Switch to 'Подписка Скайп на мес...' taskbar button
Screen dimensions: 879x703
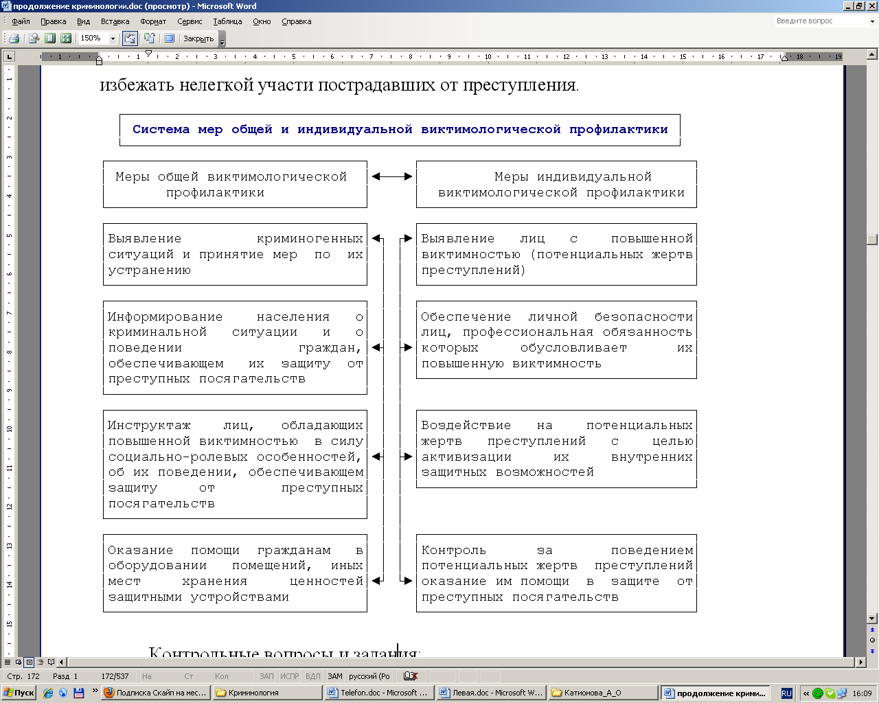point(156,693)
